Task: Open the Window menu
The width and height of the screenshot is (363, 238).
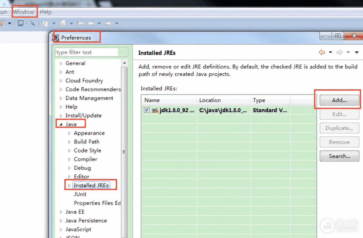Action: (x=24, y=12)
